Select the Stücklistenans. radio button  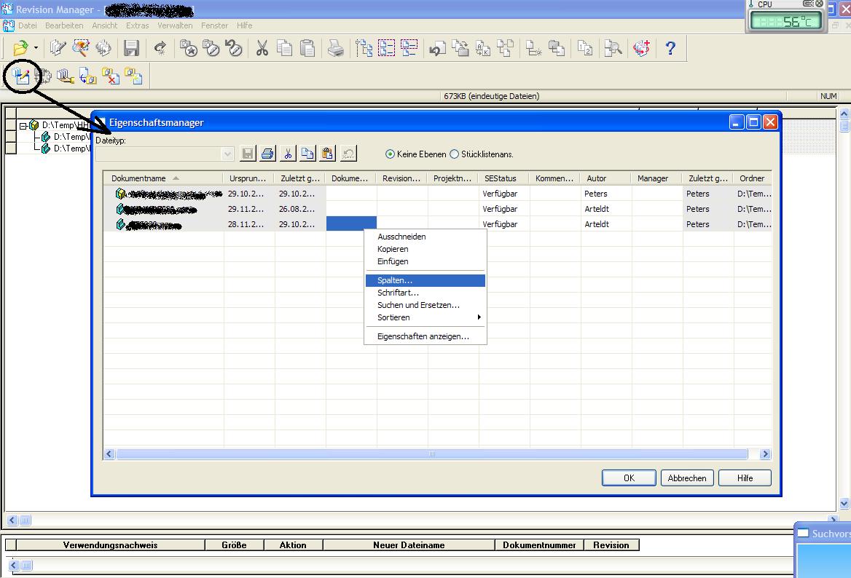click(454, 154)
